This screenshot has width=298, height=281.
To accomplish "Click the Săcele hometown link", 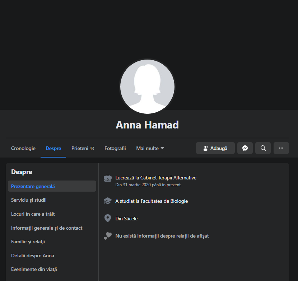I will [130, 219].
